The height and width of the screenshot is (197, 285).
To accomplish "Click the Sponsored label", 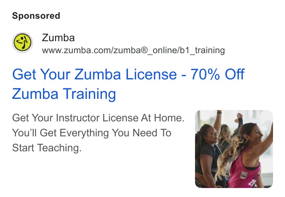I will coord(36,16).
